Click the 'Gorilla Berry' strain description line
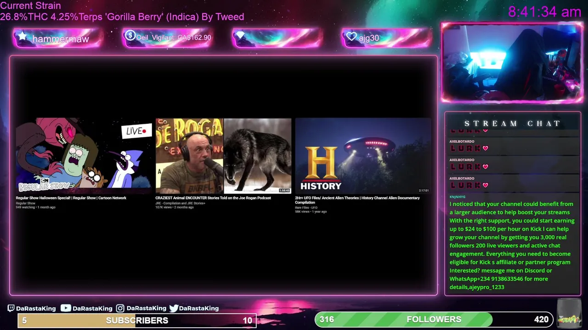588x330 pixels. [122, 17]
